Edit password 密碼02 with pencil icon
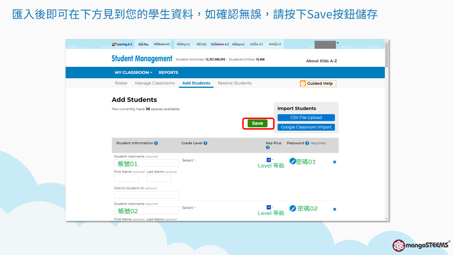This screenshot has height=255, width=454. pyautogui.click(x=293, y=208)
